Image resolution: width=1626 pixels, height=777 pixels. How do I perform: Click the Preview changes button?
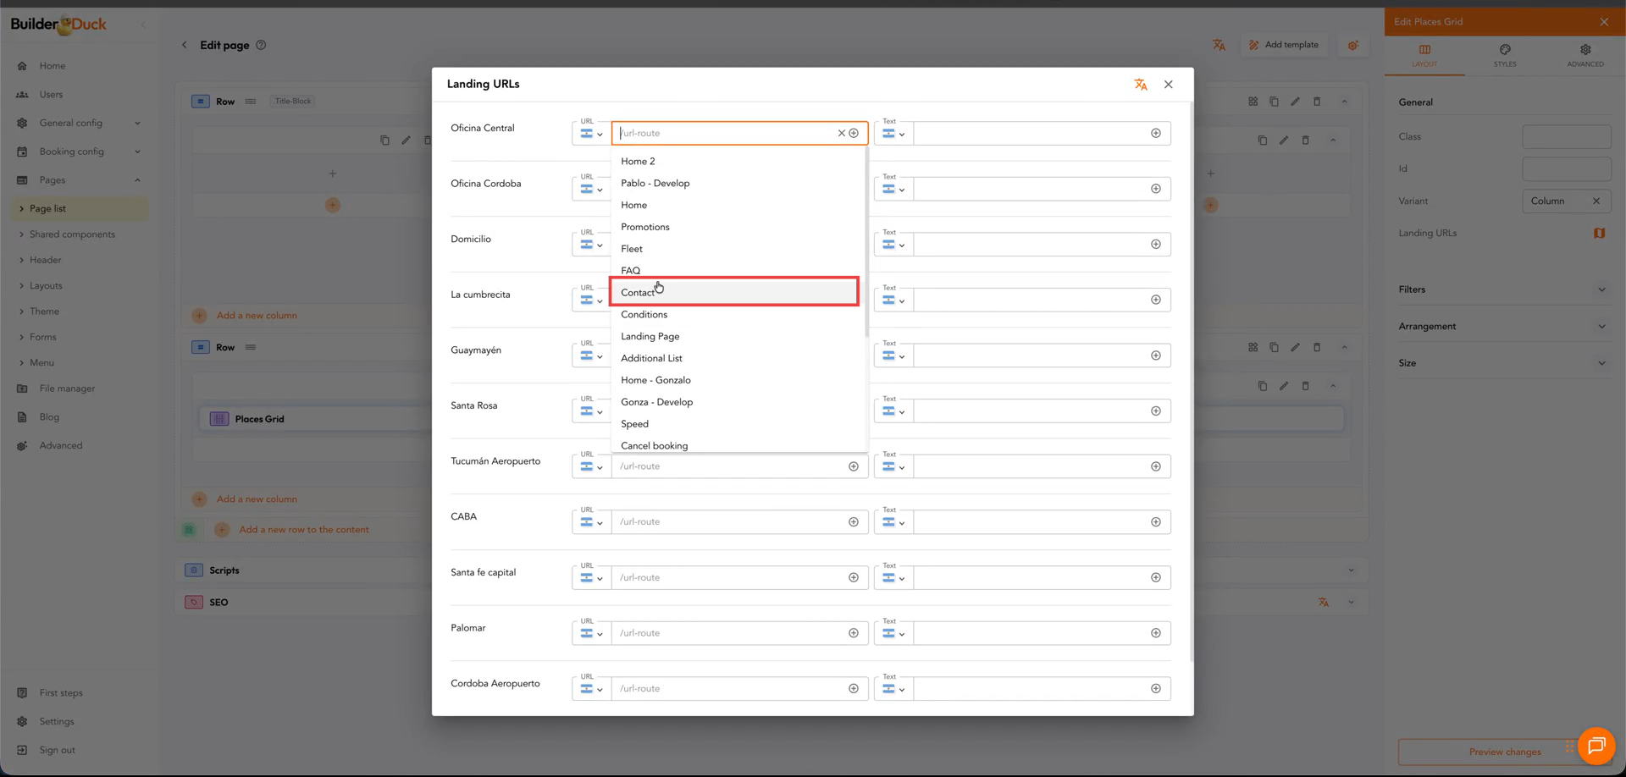[x=1504, y=752]
